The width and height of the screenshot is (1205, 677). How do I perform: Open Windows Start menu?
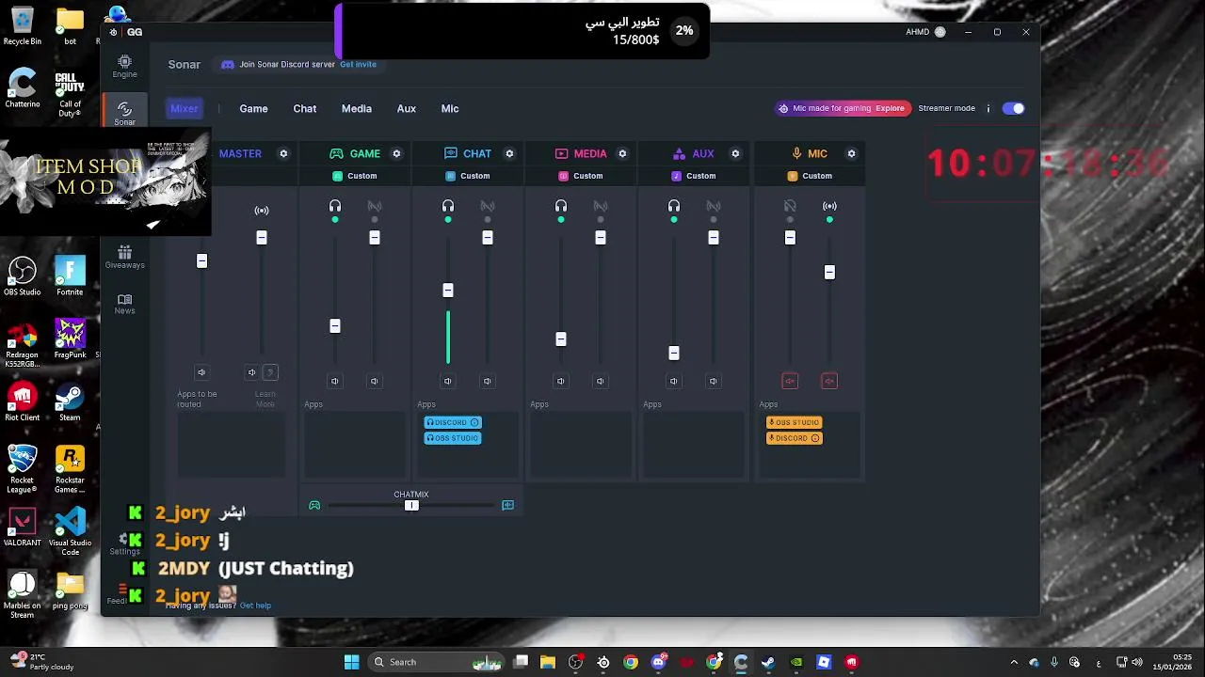point(351,662)
